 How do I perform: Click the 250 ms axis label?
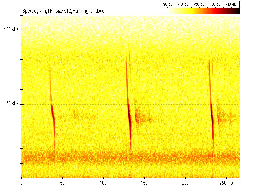(226, 183)
